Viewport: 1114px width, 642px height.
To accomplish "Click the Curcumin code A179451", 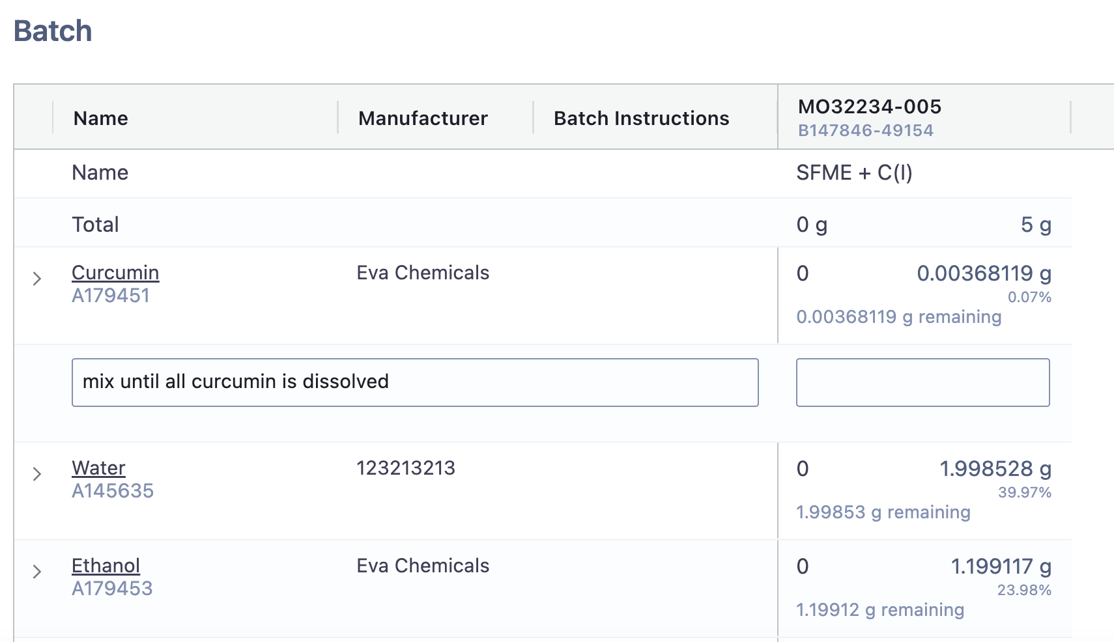I will click(111, 296).
